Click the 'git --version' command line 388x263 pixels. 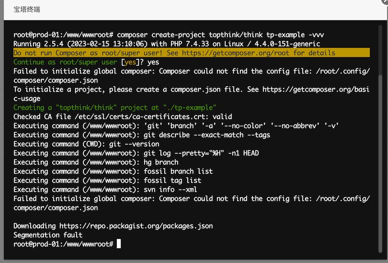(86, 144)
